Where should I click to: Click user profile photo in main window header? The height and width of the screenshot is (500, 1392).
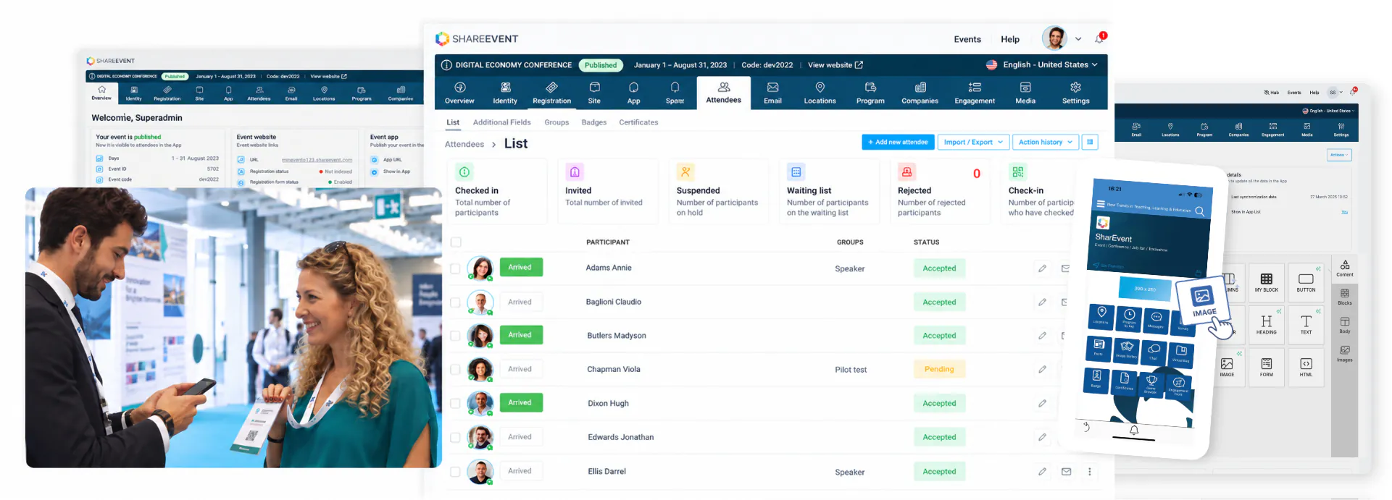pyautogui.click(x=1054, y=38)
